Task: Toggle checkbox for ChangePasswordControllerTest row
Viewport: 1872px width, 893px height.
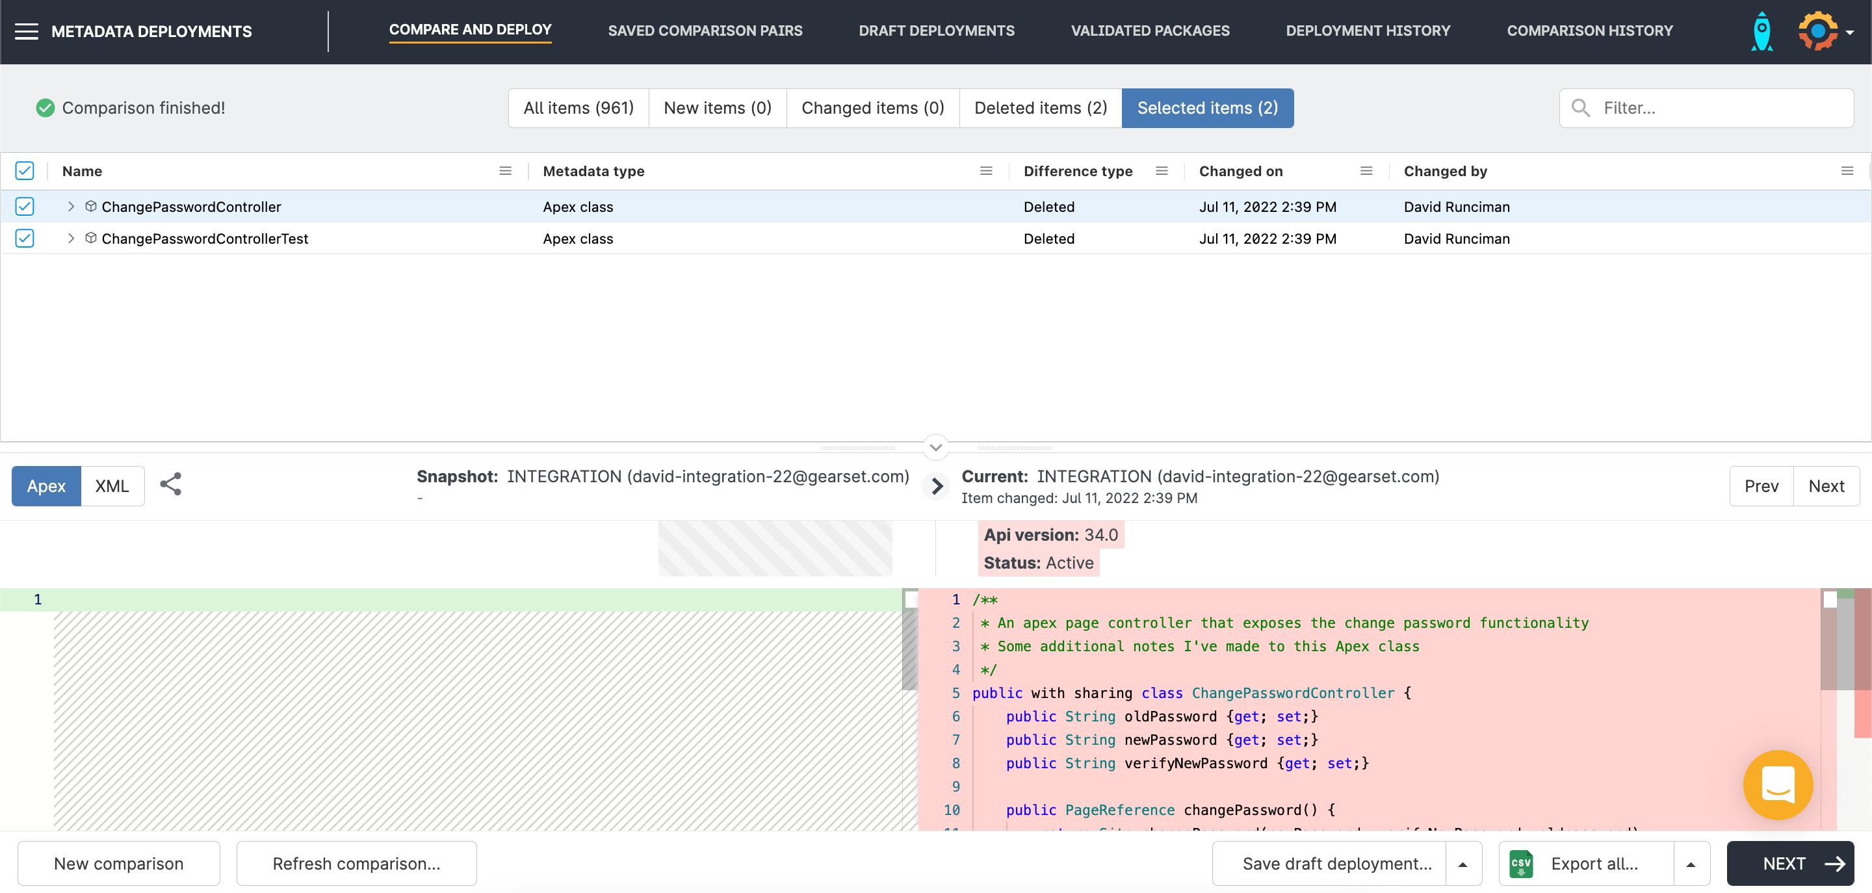Action: [x=25, y=238]
